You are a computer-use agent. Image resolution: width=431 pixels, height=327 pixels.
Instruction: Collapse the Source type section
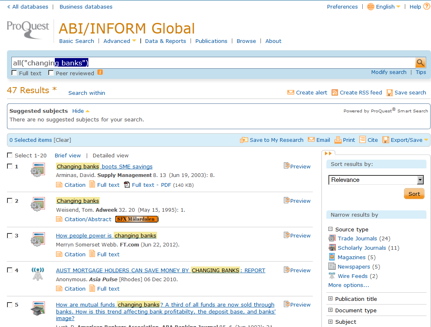(x=330, y=229)
